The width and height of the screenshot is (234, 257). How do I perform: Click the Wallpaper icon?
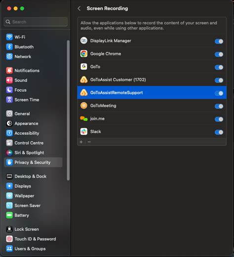coord(9,196)
